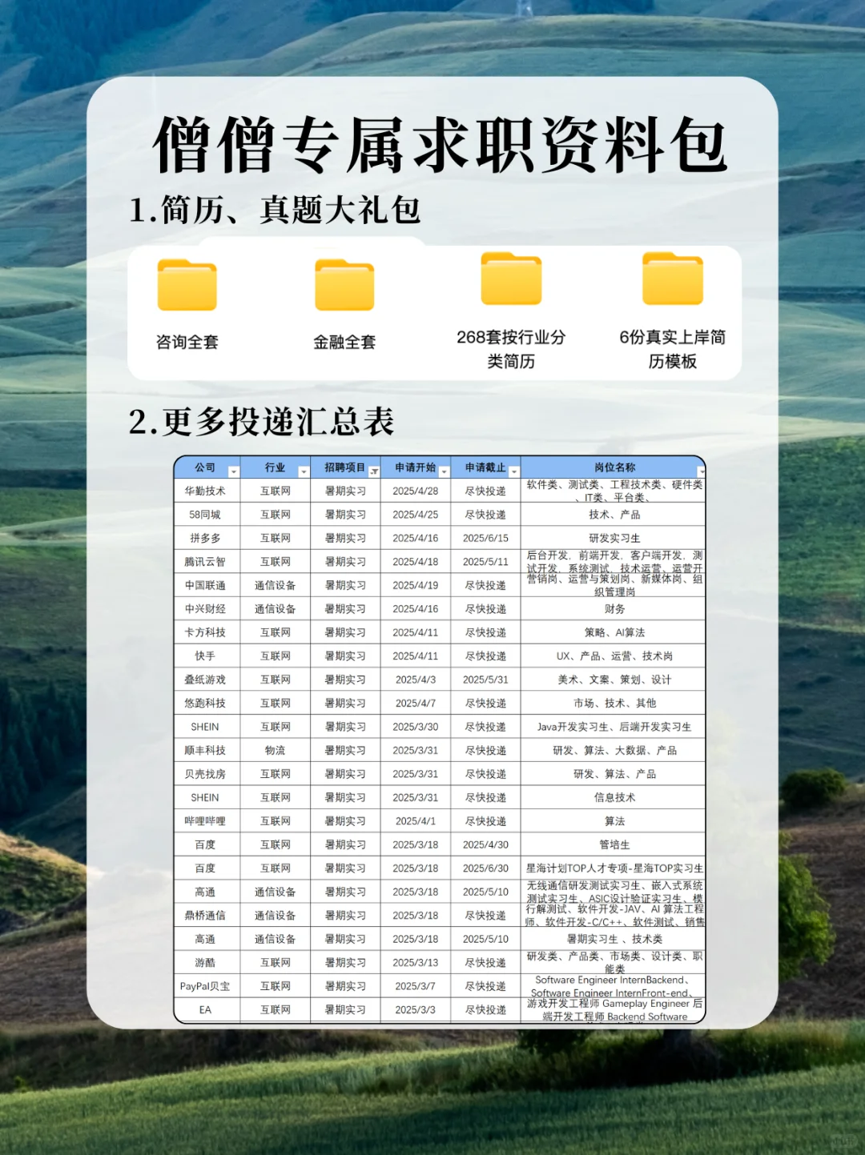Click the 策略、AI算法 position cell
Viewport: 865px width, 1155px height.
pos(614,632)
